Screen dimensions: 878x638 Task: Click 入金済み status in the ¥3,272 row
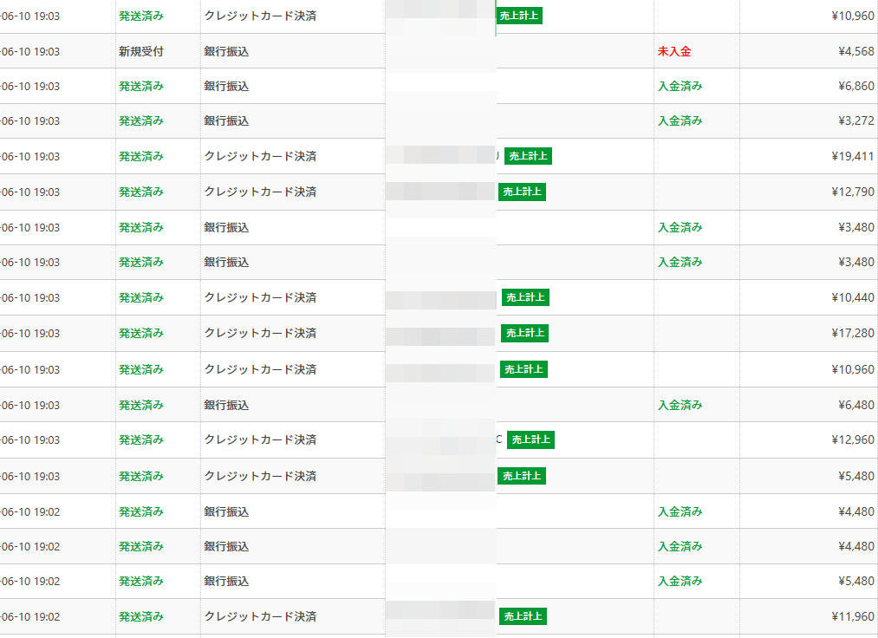pyautogui.click(x=680, y=120)
